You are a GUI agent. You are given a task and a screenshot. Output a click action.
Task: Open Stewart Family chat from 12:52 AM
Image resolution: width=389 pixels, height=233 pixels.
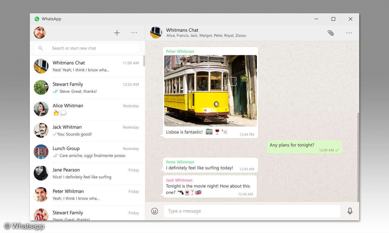click(87, 88)
